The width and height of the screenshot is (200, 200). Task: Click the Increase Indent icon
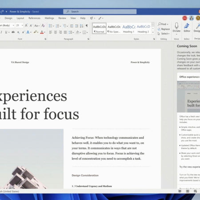coord(76,26)
